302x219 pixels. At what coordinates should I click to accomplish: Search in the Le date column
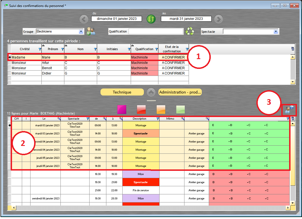point(59,119)
